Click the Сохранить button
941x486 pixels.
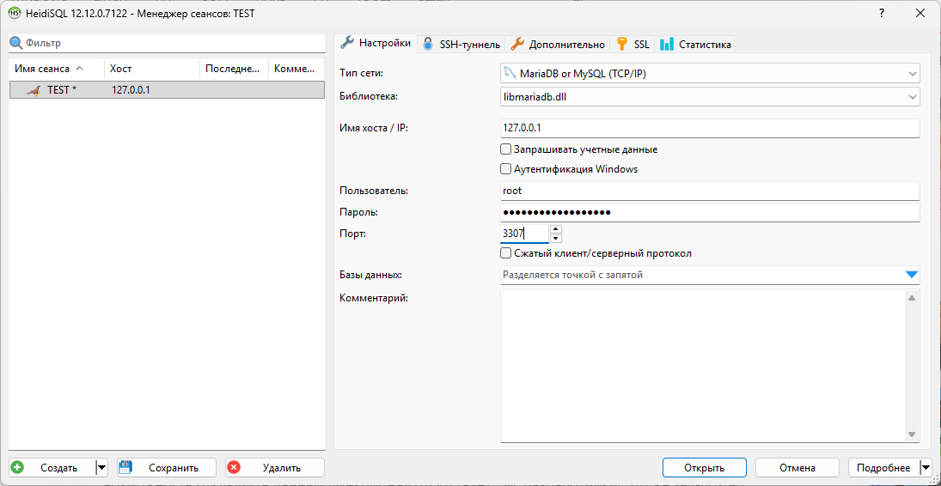(166, 467)
